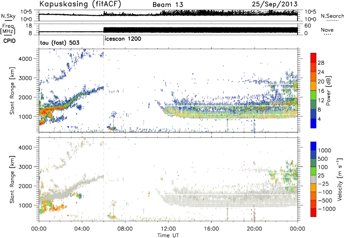The height and width of the screenshot is (238, 344).
Task: Pick the teal 8–12 dB Power swatch
Action: (x=313, y=105)
